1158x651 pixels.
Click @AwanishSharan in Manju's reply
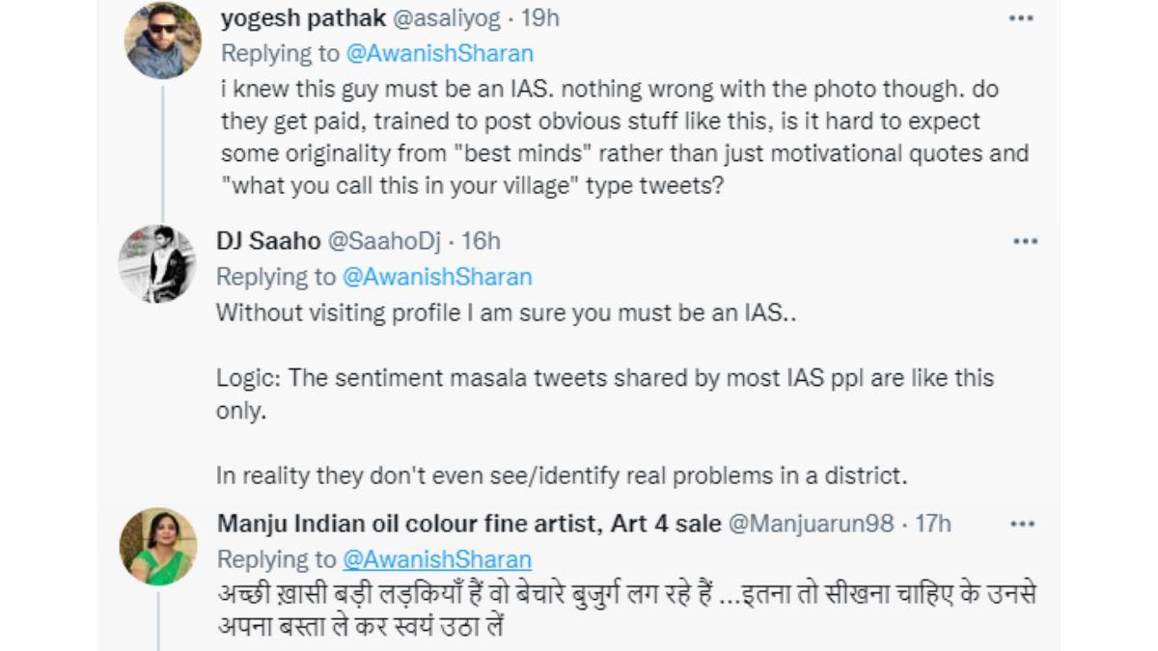coord(437,559)
